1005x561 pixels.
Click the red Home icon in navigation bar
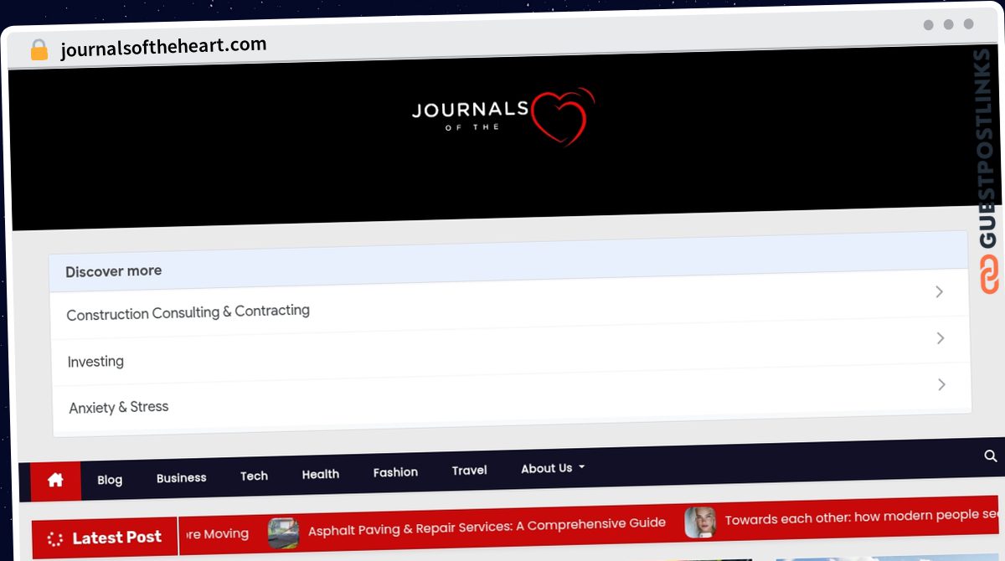[56, 481]
